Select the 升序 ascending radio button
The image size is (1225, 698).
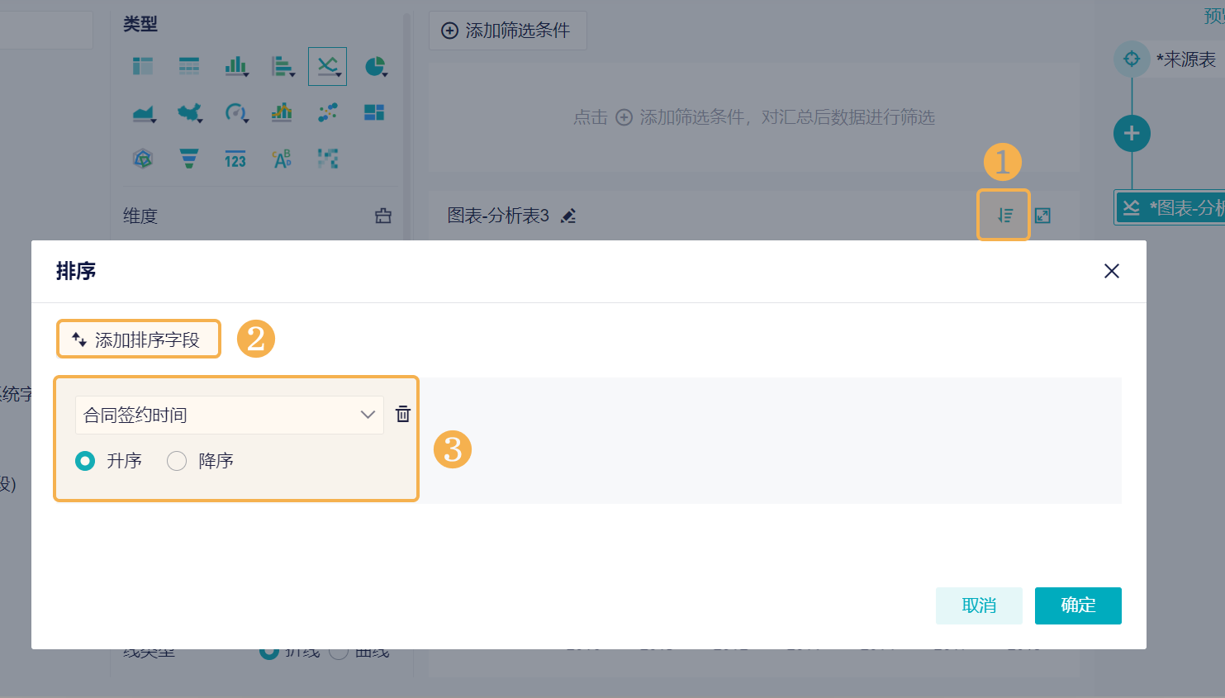[85, 461]
